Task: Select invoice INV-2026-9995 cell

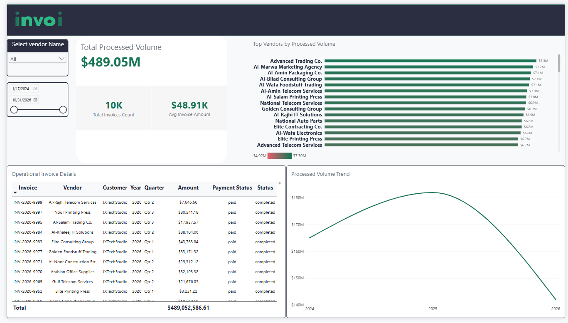Action: coord(28,222)
